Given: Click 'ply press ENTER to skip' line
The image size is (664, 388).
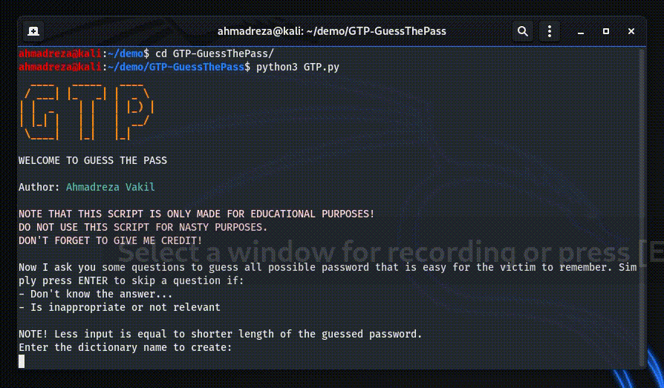Looking at the screenshot, I should click(131, 281).
